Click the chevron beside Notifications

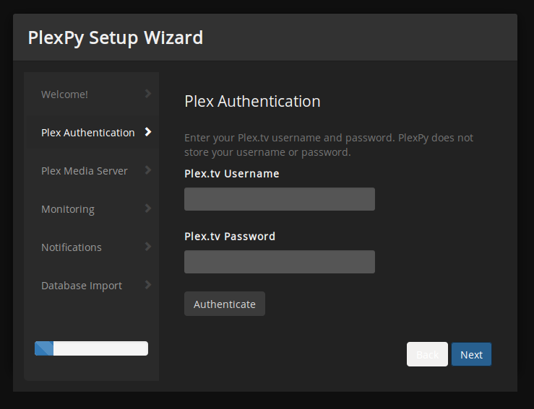[148, 247]
